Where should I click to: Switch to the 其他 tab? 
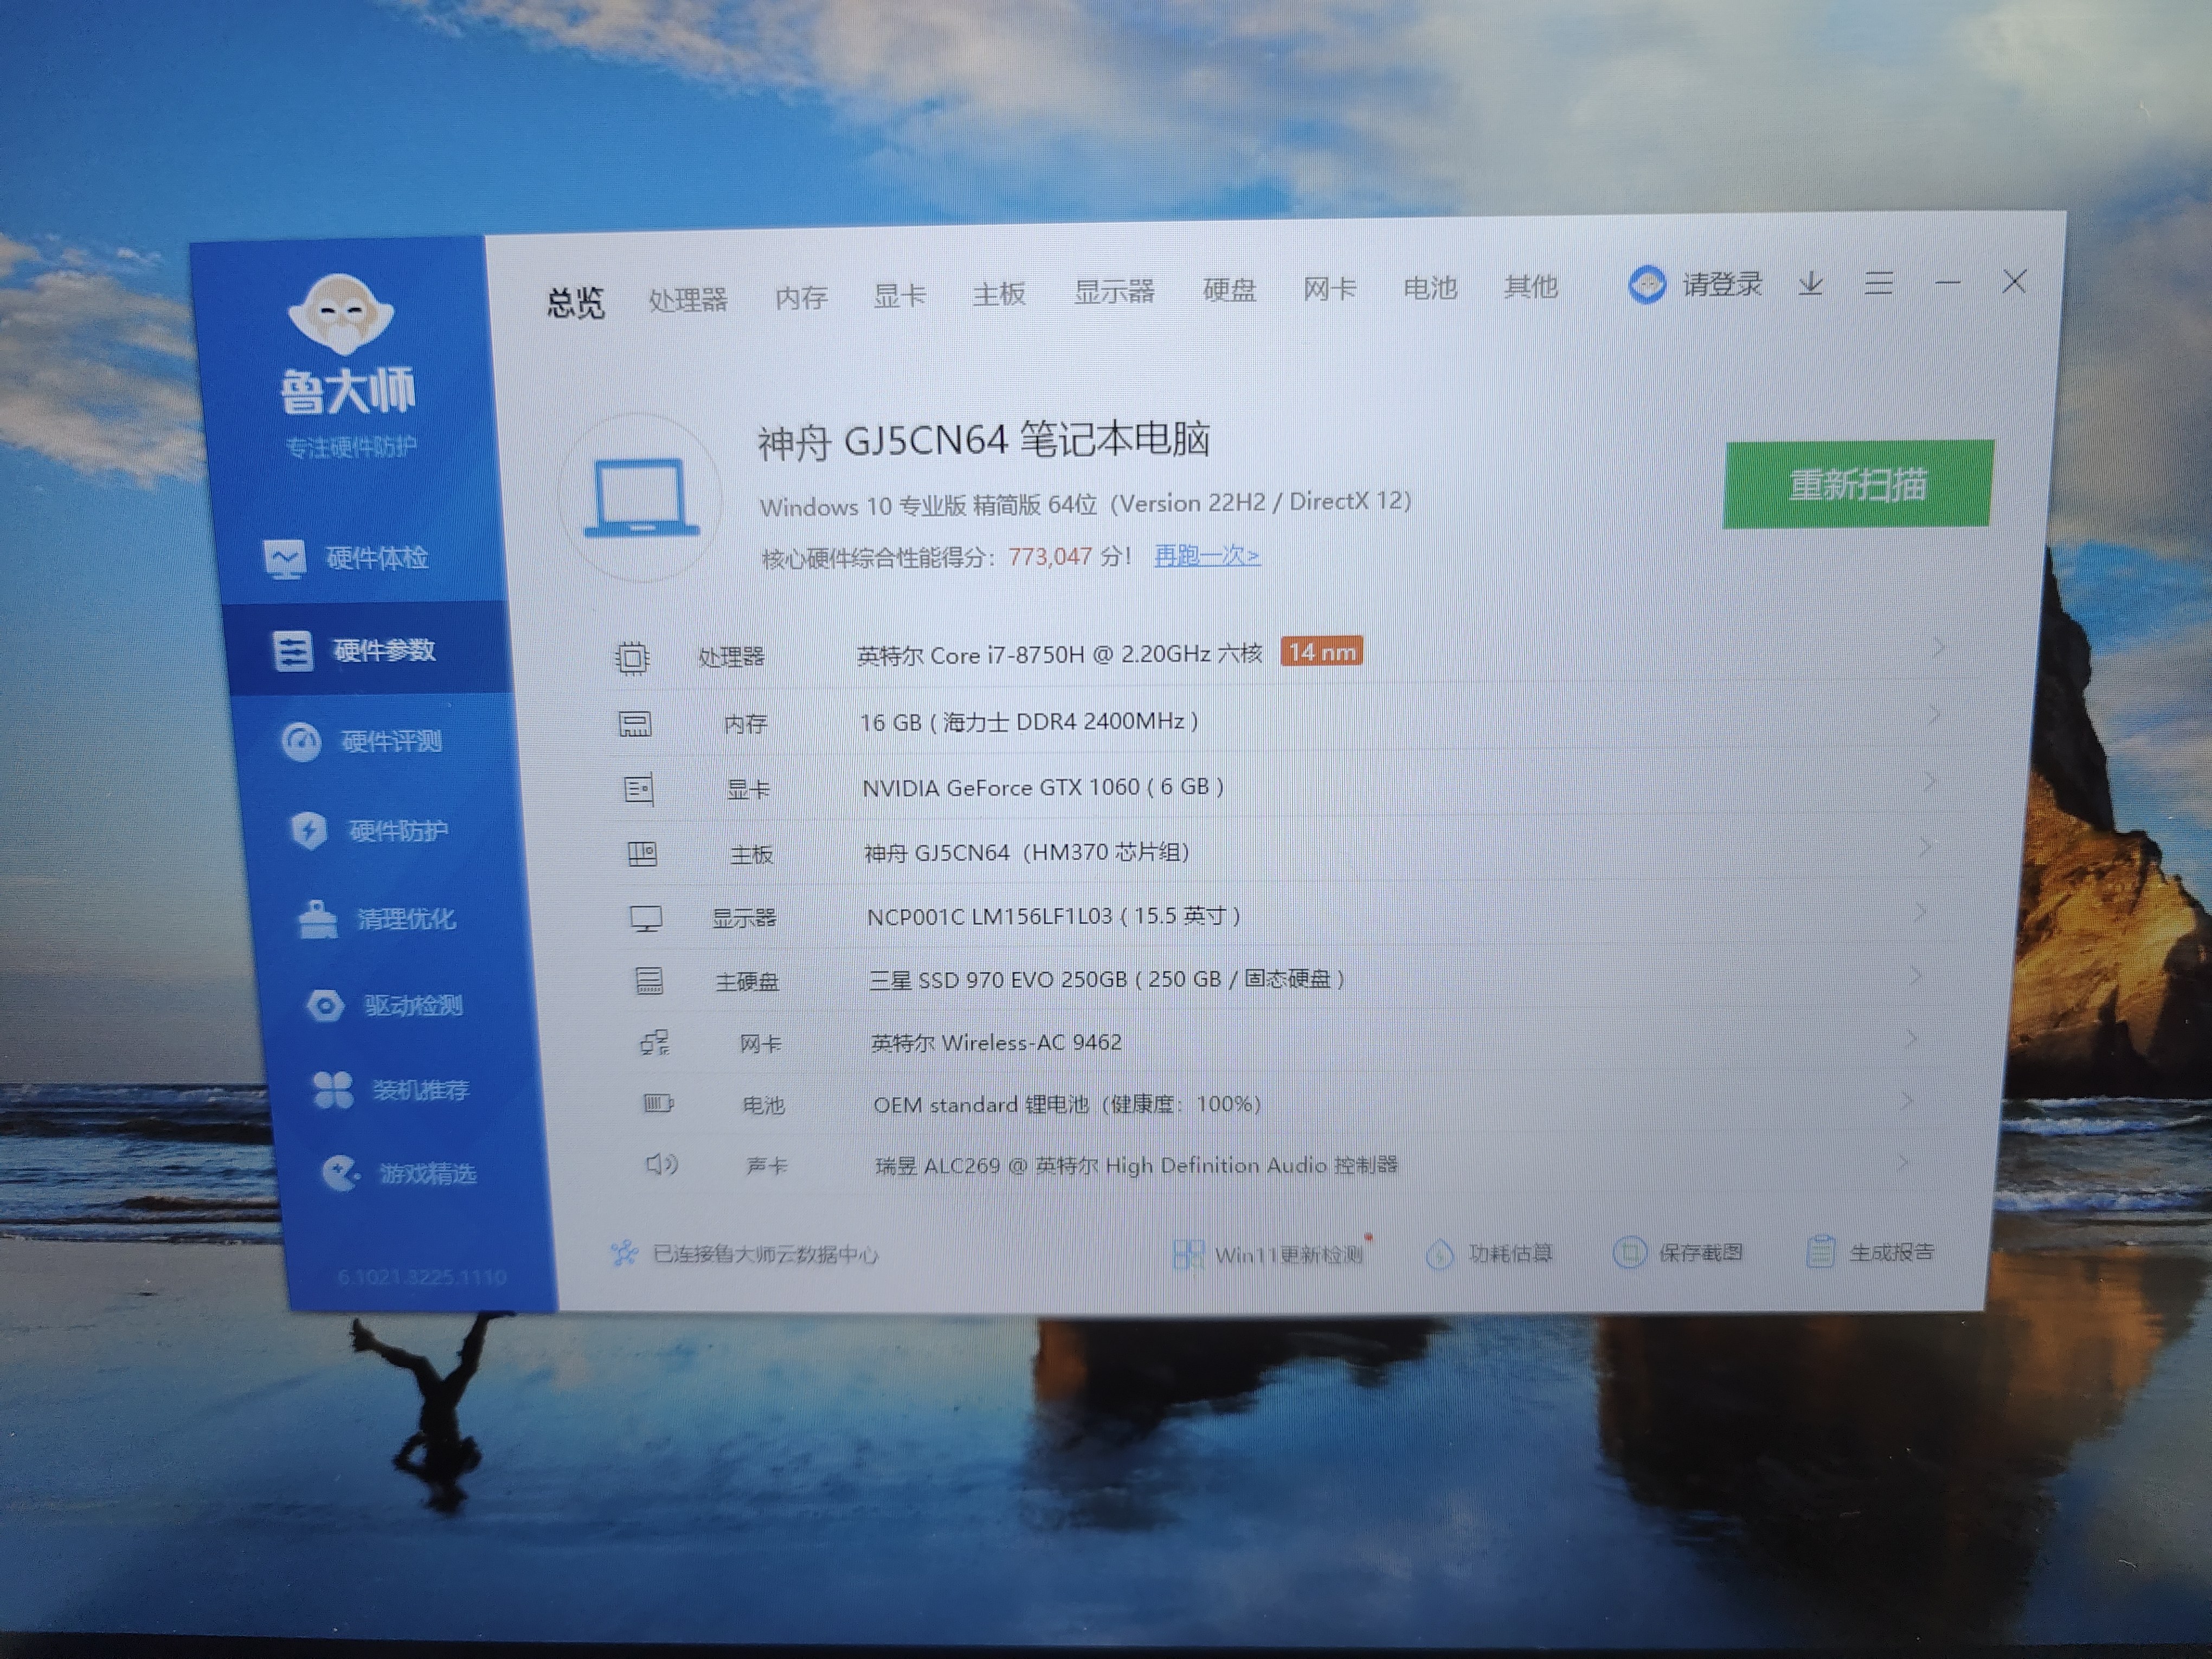(x=1531, y=286)
